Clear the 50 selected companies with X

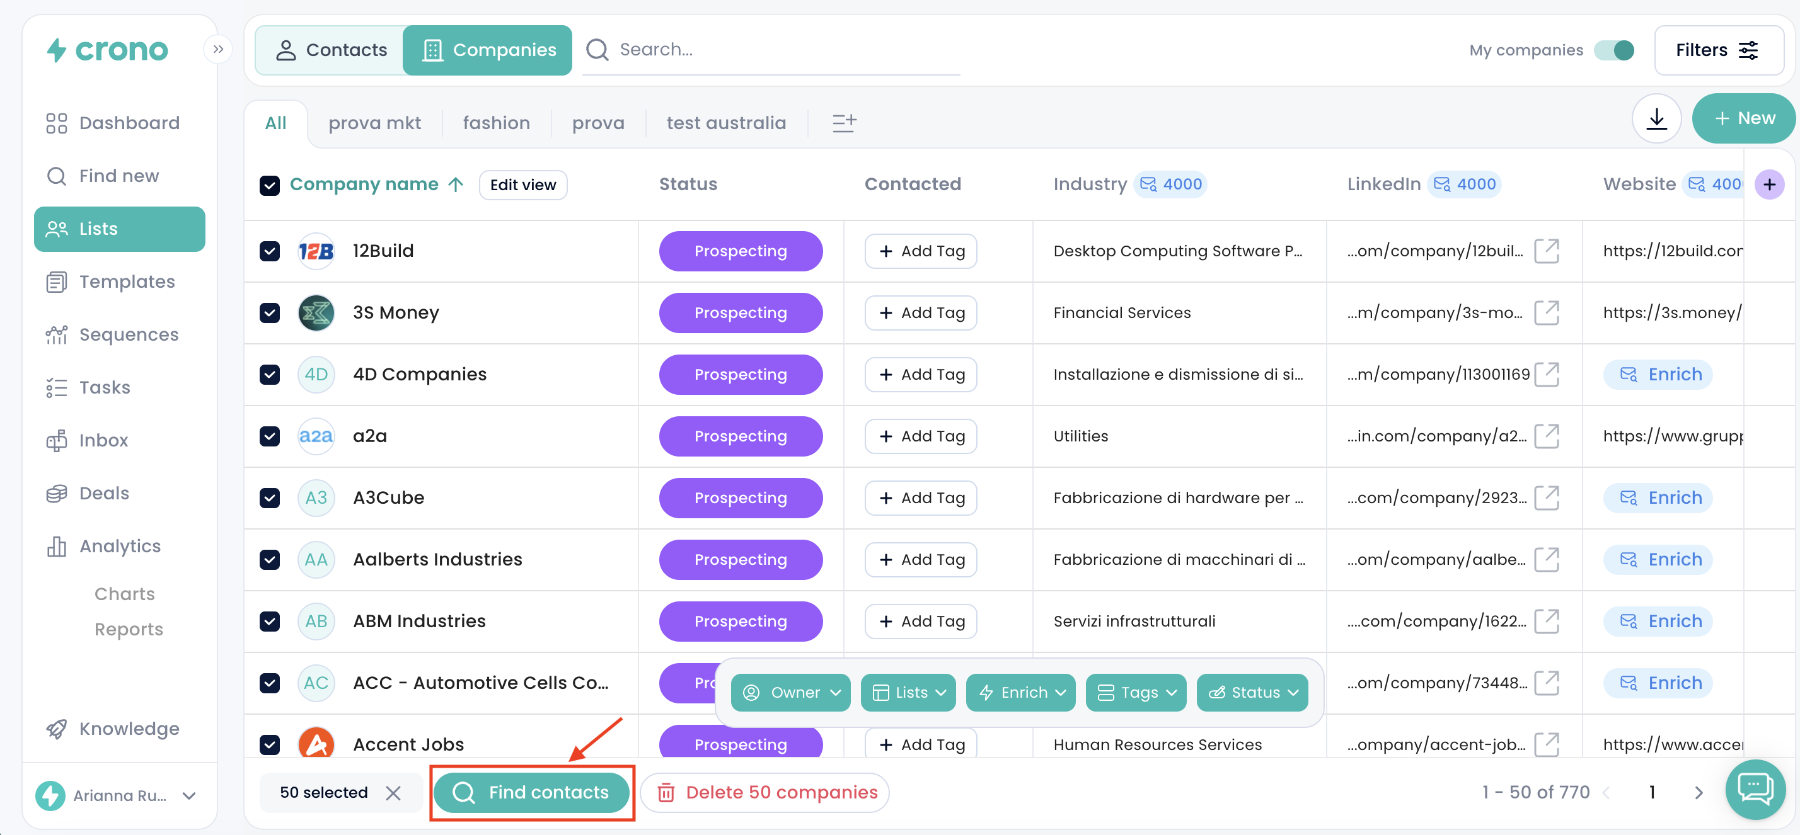click(x=393, y=792)
